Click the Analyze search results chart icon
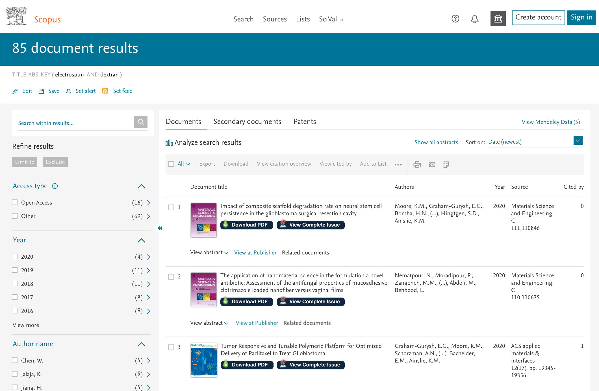This screenshot has height=391, width=599. (x=169, y=143)
